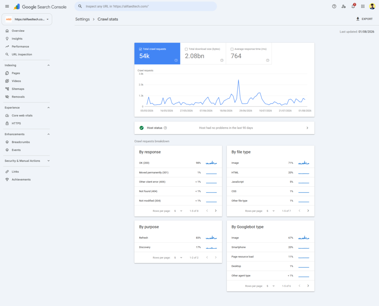Click the Links icon in sidebar
Image resolution: width=379 pixels, height=306 pixels.
[x=7, y=171]
